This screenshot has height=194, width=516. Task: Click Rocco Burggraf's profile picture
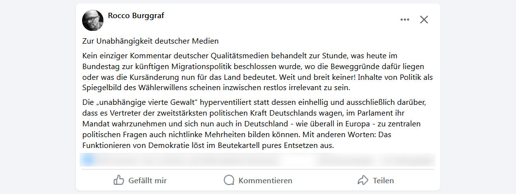tap(92, 21)
